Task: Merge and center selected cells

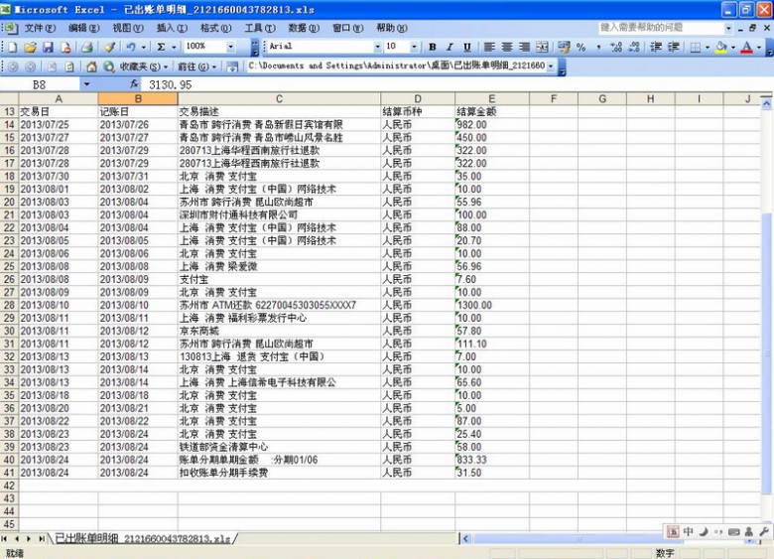Action: (x=542, y=47)
